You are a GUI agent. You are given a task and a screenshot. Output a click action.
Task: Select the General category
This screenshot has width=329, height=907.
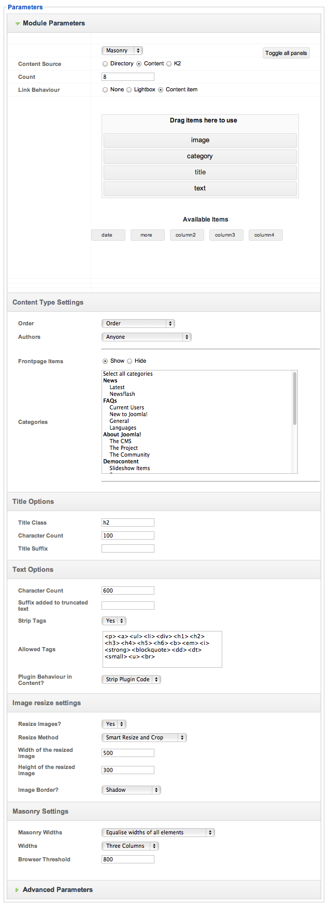[x=119, y=421]
